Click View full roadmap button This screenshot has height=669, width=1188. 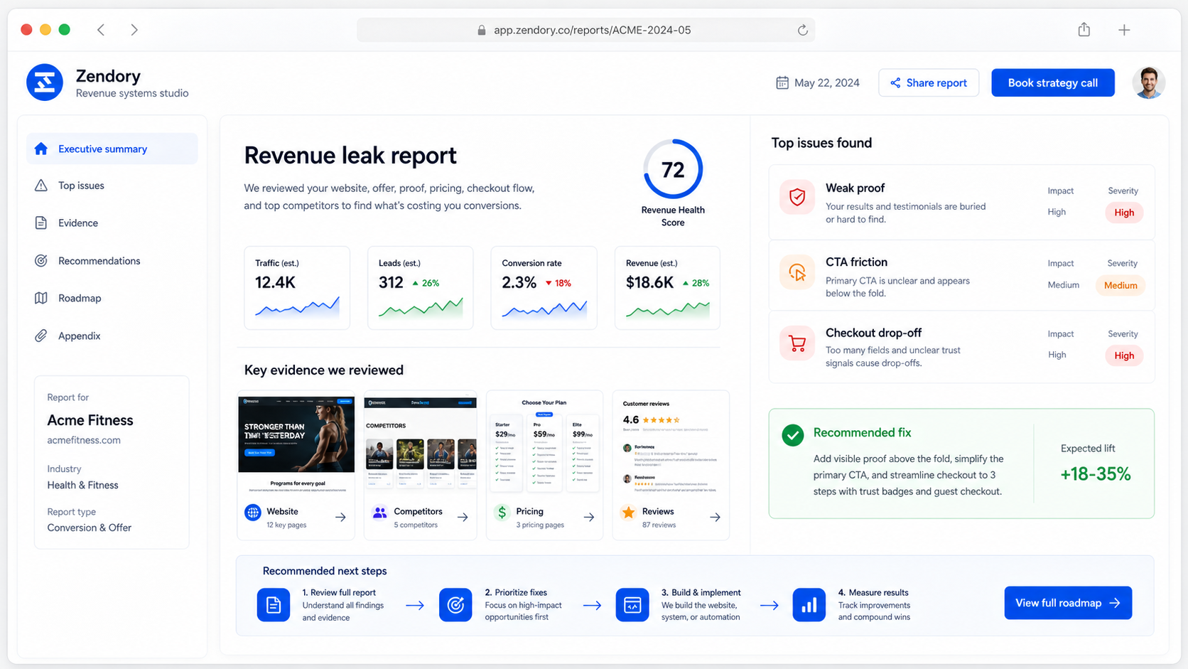1068,603
